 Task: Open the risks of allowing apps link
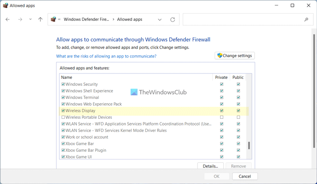click(x=106, y=56)
